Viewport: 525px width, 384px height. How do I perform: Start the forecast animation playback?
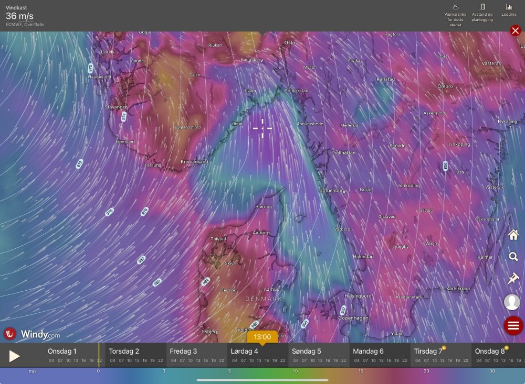pyautogui.click(x=14, y=356)
